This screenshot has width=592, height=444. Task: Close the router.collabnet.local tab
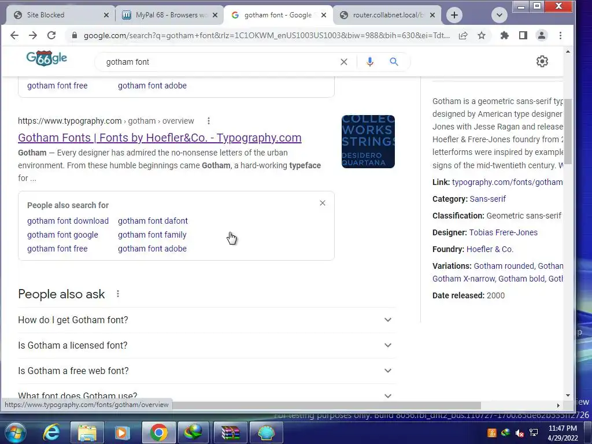click(432, 15)
